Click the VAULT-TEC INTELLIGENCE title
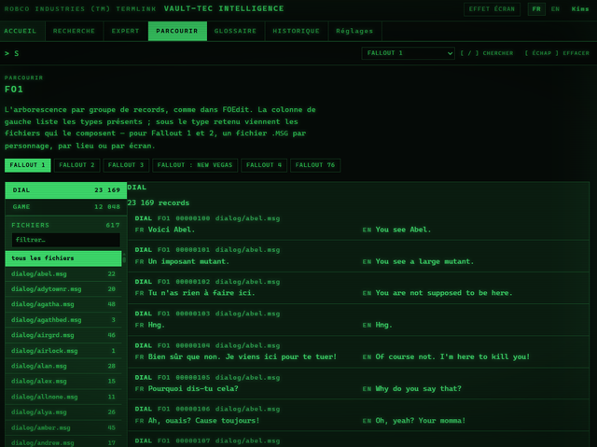597x447 pixels. (x=224, y=8)
